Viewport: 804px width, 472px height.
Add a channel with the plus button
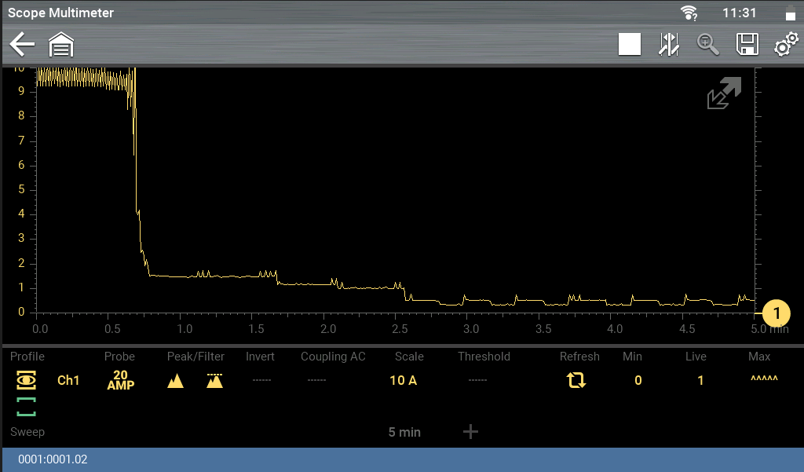coord(470,431)
